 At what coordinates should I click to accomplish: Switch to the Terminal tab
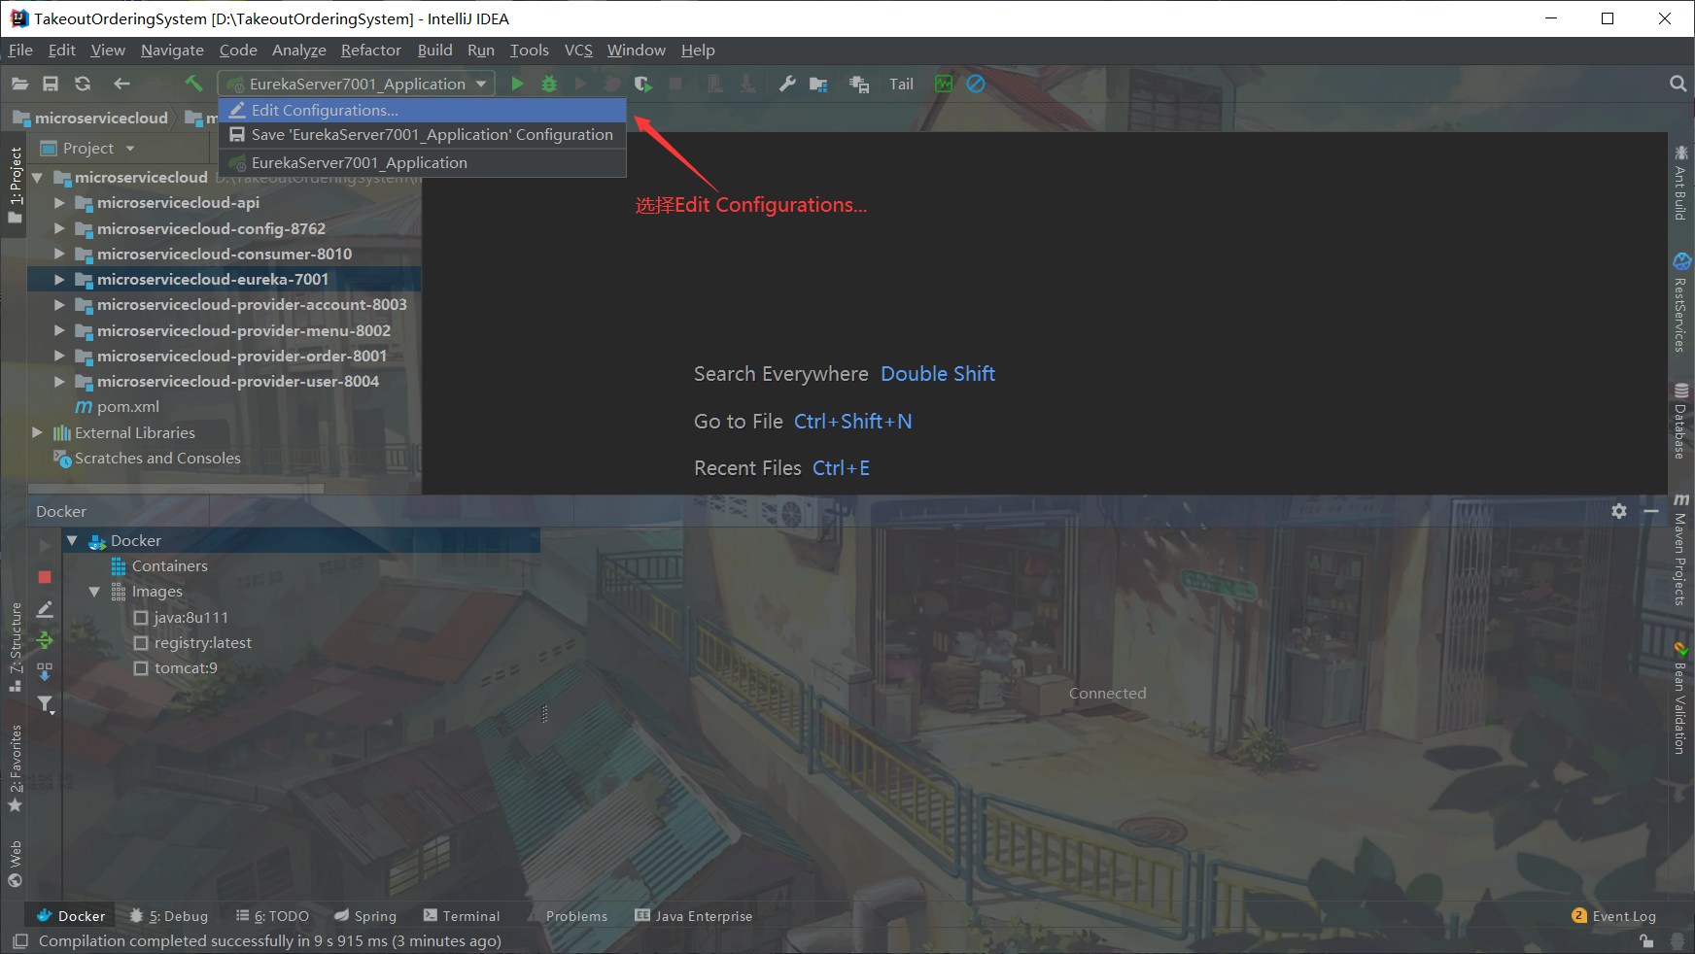tap(470, 915)
